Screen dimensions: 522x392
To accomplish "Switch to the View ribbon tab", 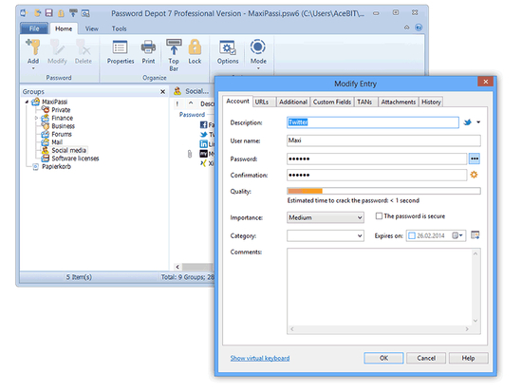I will coord(91,28).
